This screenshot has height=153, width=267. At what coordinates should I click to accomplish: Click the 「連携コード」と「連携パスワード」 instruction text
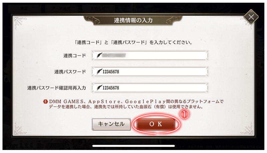pos(133,42)
